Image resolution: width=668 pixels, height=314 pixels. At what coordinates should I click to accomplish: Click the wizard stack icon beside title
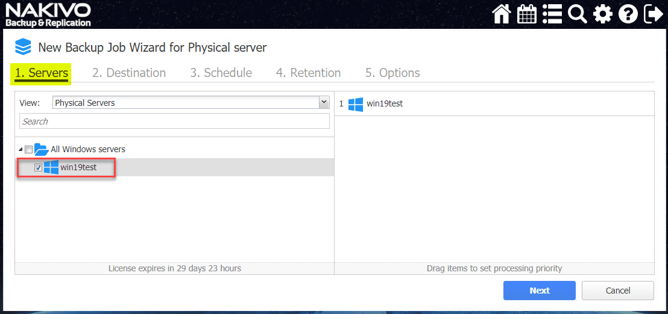coord(23,47)
